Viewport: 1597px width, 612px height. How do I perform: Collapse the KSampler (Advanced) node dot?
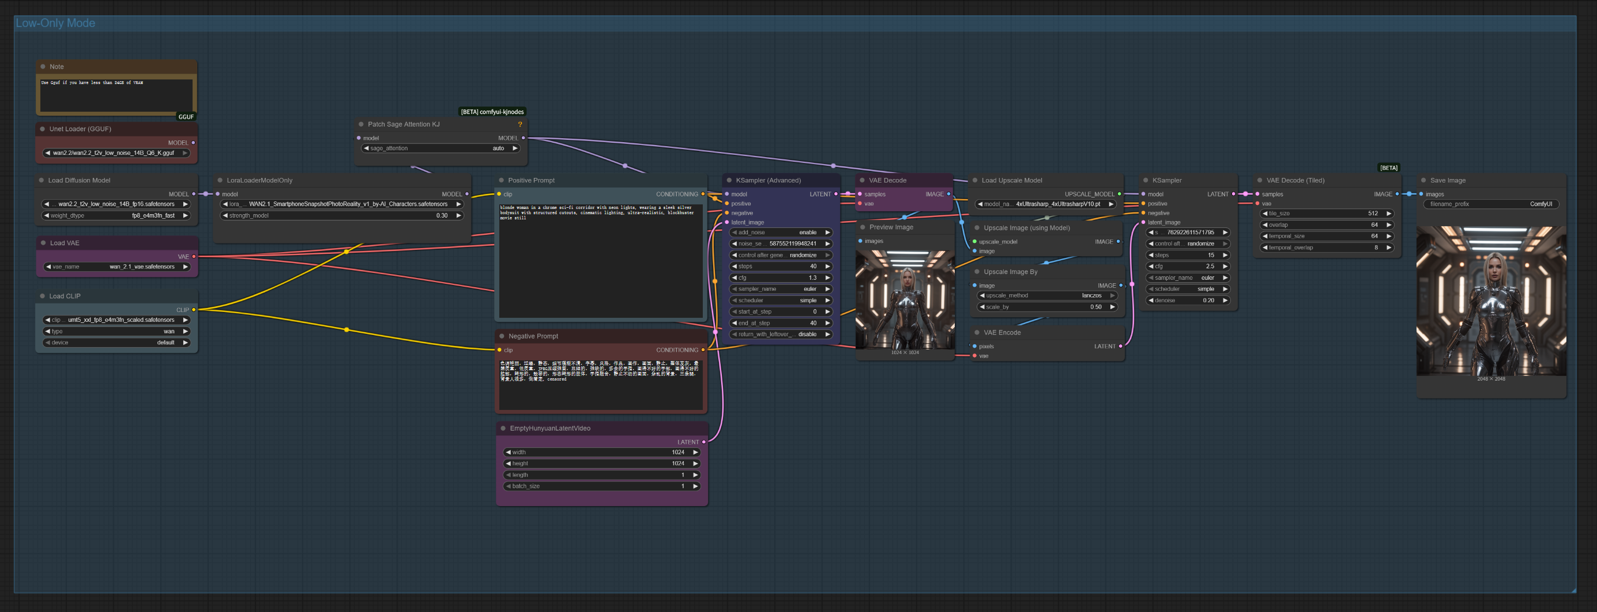point(730,181)
